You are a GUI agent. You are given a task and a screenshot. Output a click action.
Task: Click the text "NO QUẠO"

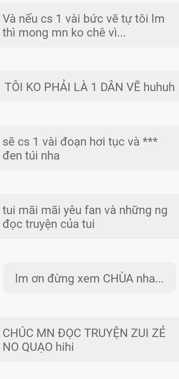(28, 348)
